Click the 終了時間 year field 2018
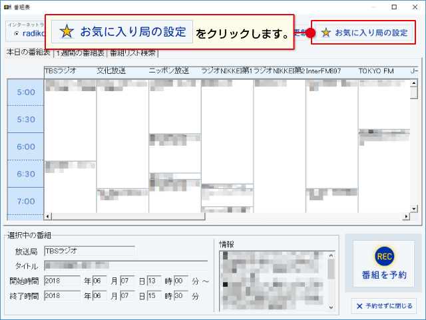The image size is (426, 320). [x=62, y=295]
